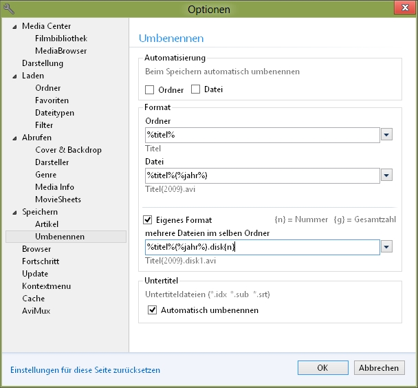Go to the Kontextmenu settings page

click(x=46, y=286)
